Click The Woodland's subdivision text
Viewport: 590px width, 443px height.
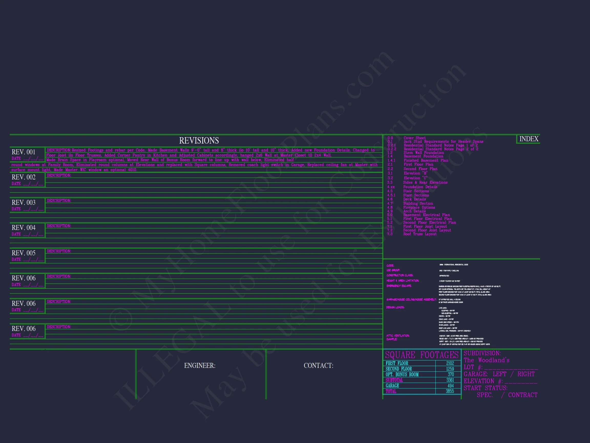[x=486, y=360]
